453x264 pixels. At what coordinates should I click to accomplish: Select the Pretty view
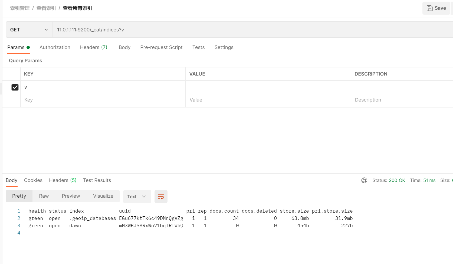(19, 196)
